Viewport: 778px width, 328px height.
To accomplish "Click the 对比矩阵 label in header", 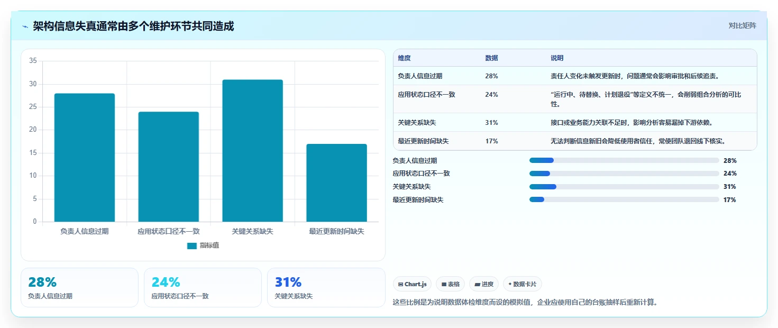I will [x=742, y=26].
